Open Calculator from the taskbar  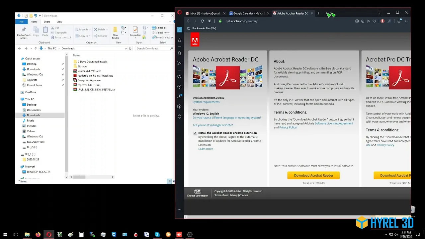click(81, 235)
